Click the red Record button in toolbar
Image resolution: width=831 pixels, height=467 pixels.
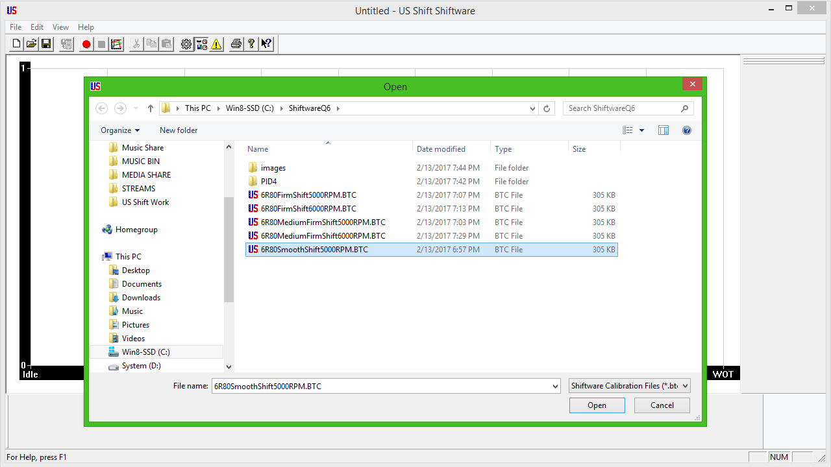pos(86,44)
